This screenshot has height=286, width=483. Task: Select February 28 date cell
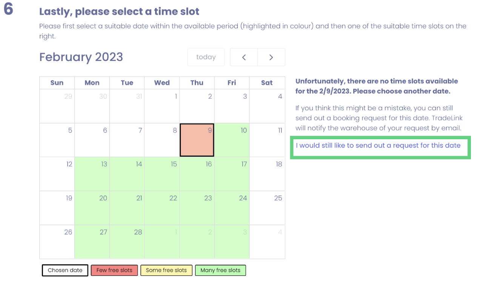[x=127, y=242]
